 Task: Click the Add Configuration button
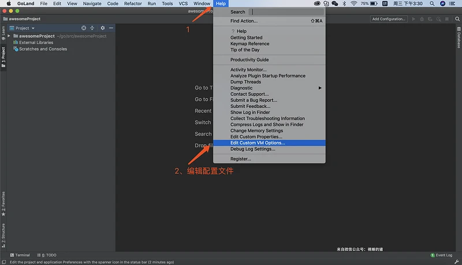coord(389,19)
